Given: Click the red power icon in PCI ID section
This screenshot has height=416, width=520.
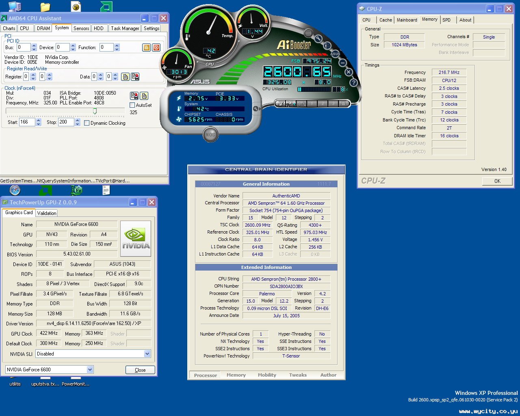Looking at the screenshot, I should click(x=156, y=48).
